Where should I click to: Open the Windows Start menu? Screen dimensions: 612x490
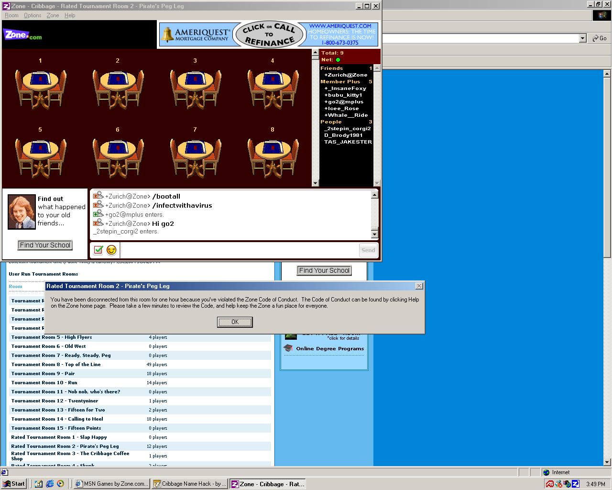tap(13, 484)
